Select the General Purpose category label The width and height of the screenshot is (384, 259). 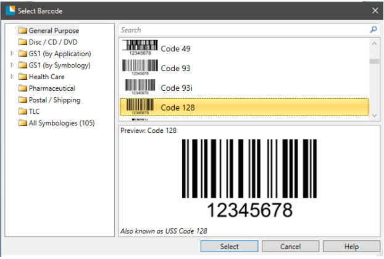[54, 31]
